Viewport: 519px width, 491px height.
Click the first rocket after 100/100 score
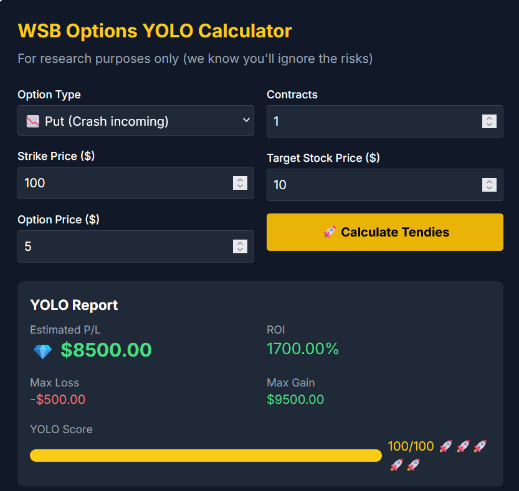point(445,446)
